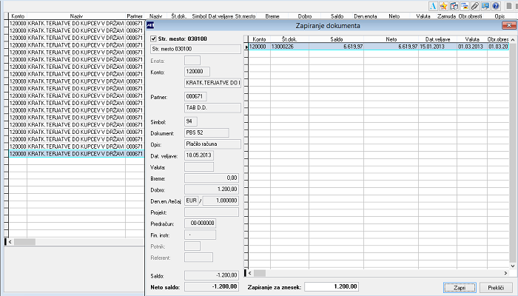
Task: Click the paperclip attachment icon
Action: [x=475, y=6]
